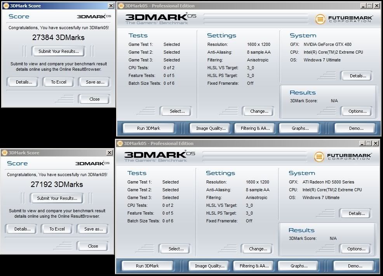The image size is (383, 276).
Task: Open Filtering & AA in Radeon window
Action: (x=254, y=266)
